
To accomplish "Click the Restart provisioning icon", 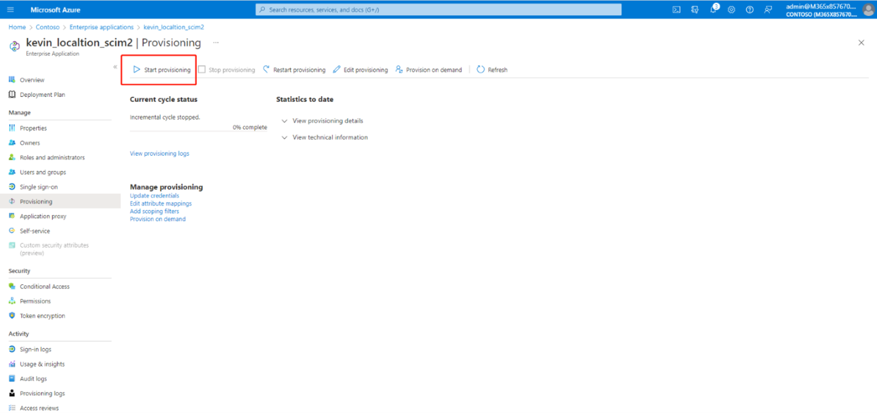I will tap(266, 69).
